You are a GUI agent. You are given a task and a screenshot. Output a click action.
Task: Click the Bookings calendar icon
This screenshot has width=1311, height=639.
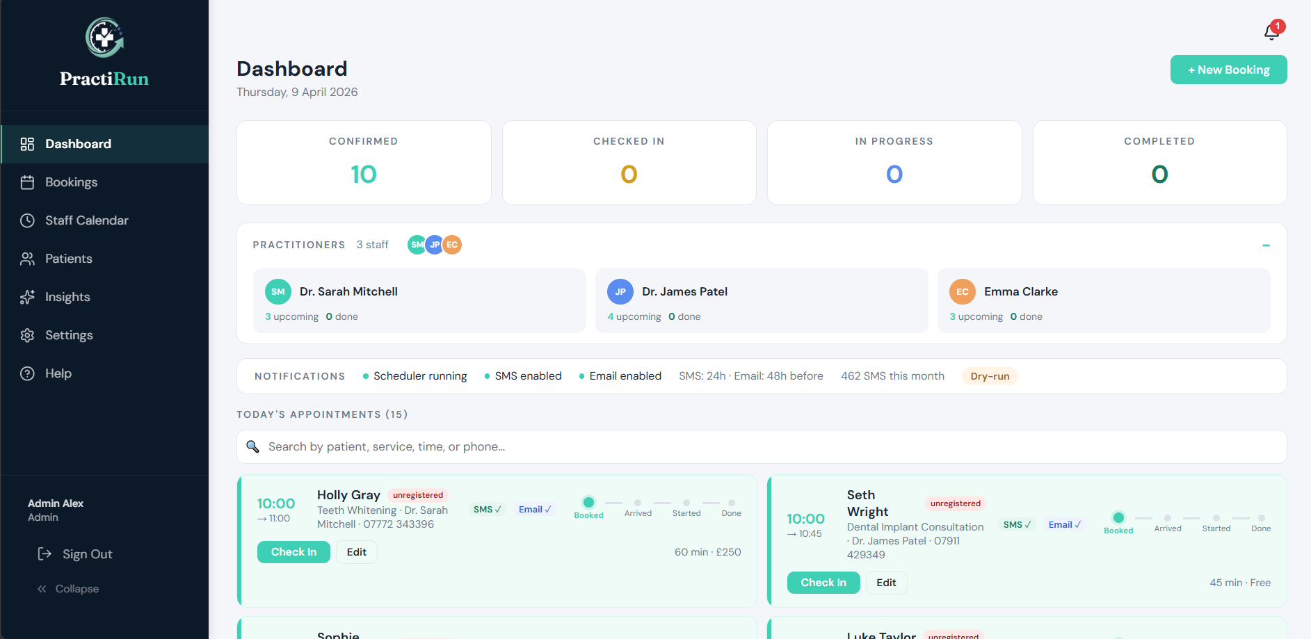coord(27,182)
